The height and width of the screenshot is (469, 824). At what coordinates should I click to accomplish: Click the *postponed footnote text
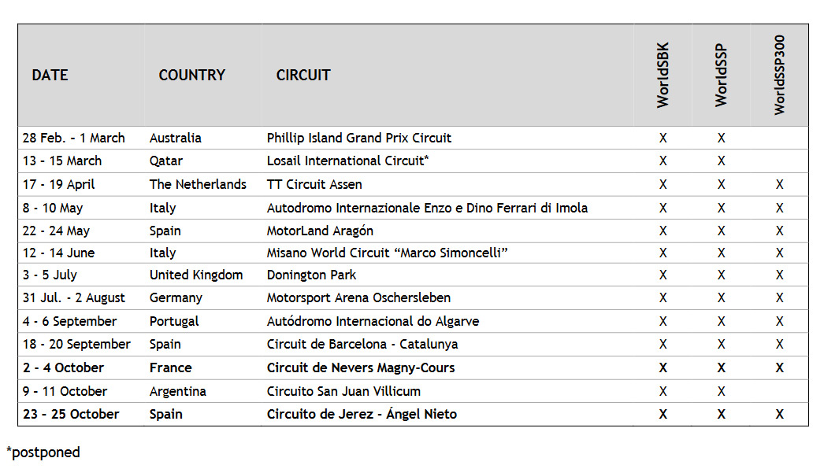coord(43,452)
